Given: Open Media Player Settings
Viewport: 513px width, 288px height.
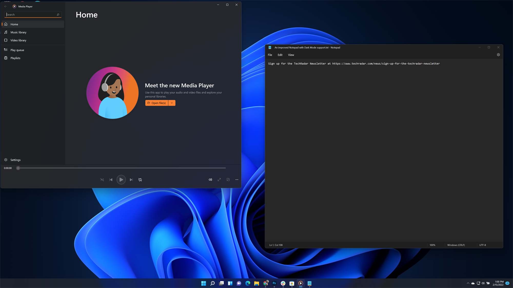Looking at the screenshot, I should coord(33,160).
